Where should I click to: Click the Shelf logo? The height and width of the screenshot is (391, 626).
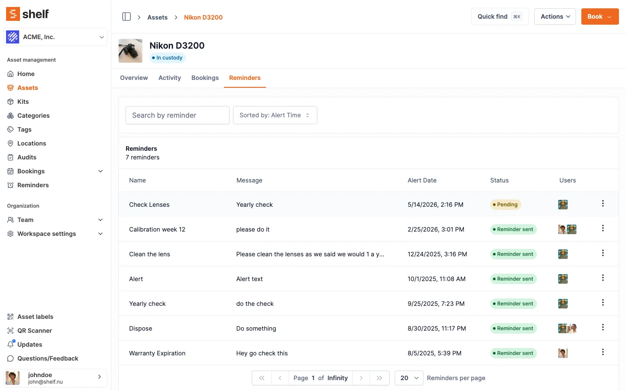click(x=27, y=14)
